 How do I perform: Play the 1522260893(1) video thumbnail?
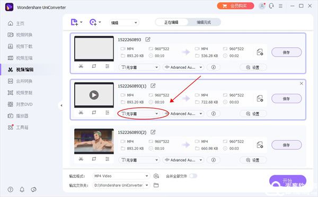[94, 95]
